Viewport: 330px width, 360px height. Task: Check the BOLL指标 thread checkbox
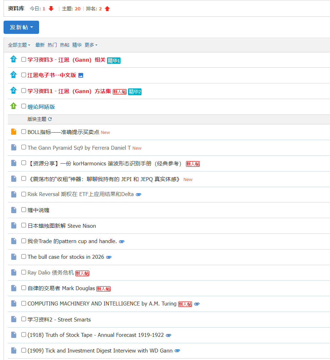coord(23,132)
